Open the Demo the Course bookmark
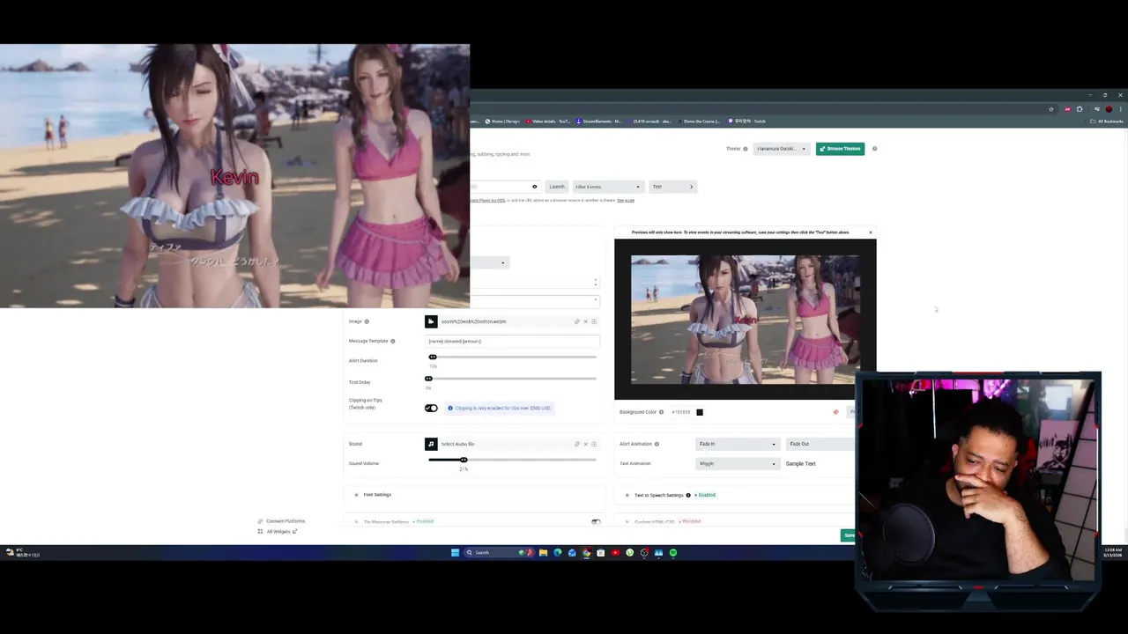The image size is (1128, 634). pos(701,122)
